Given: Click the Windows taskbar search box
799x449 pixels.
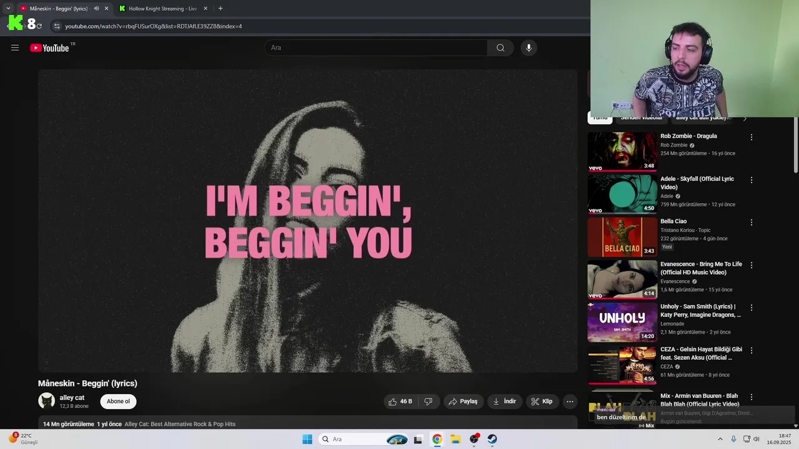Looking at the screenshot, I should click(364, 439).
